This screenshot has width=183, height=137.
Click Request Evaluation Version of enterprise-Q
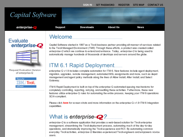click(x=25, y=71)
